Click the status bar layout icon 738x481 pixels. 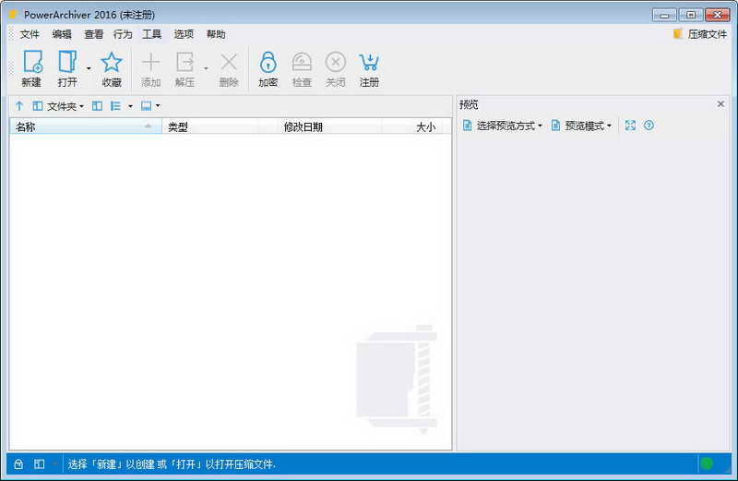click(39, 464)
